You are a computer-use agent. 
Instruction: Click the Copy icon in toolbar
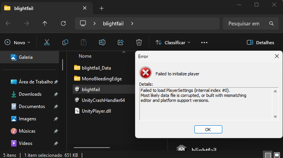[x=65, y=42]
